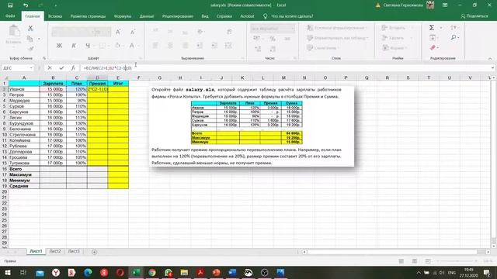Switch to the Справка tab
The image size is (497, 279).
pos(224,16)
